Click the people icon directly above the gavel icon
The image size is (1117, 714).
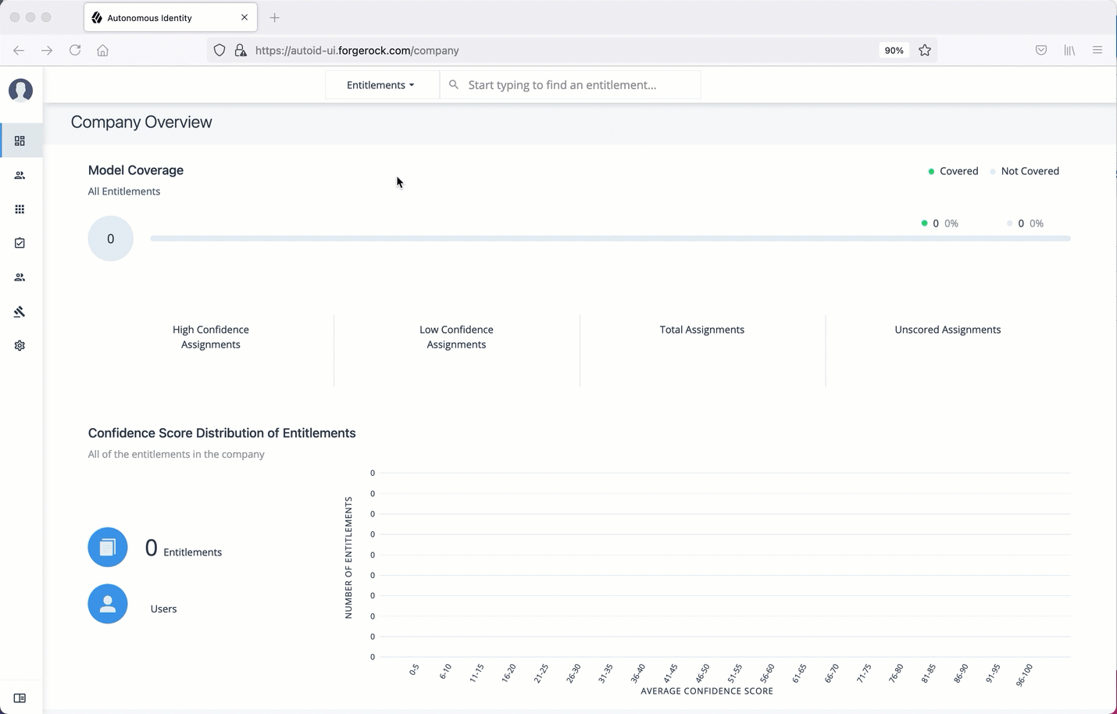coord(20,277)
